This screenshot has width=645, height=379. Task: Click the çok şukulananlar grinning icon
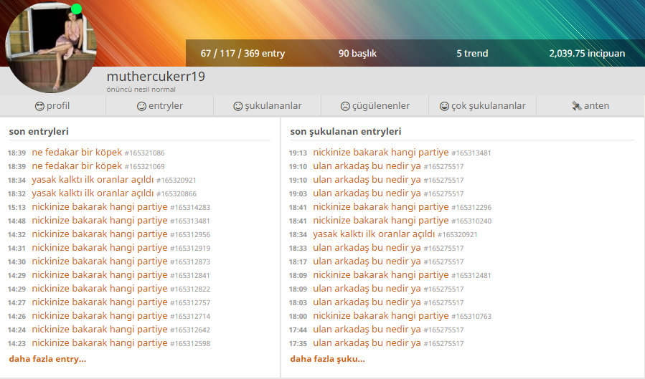tap(444, 106)
